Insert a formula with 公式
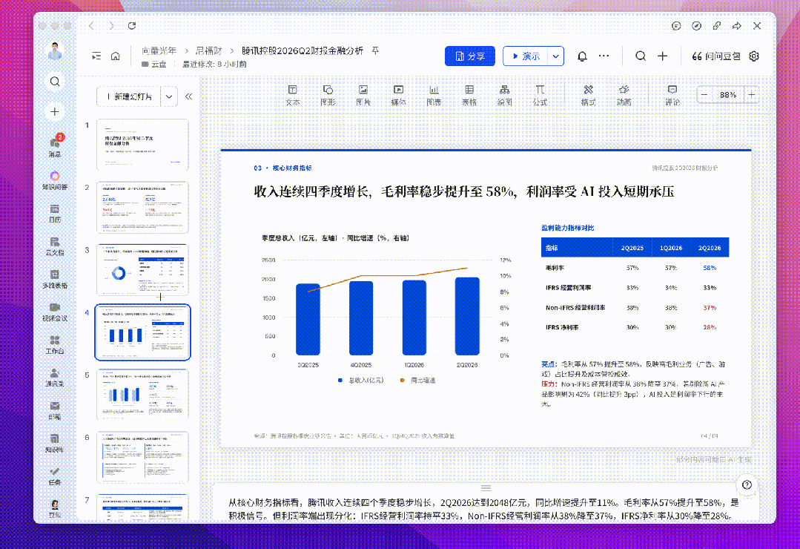This screenshot has height=549, width=800. pos(540,96)
